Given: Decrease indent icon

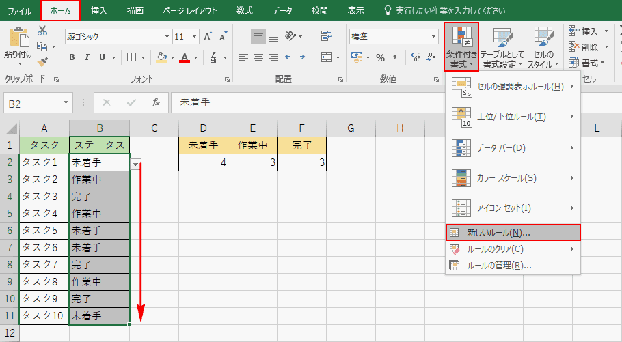Looking at the screenshot, I should click(x=290, y=57).
